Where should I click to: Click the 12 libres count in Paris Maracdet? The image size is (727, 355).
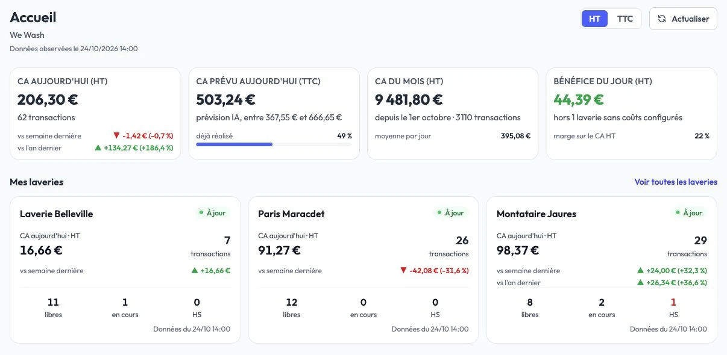pos(292,302)
